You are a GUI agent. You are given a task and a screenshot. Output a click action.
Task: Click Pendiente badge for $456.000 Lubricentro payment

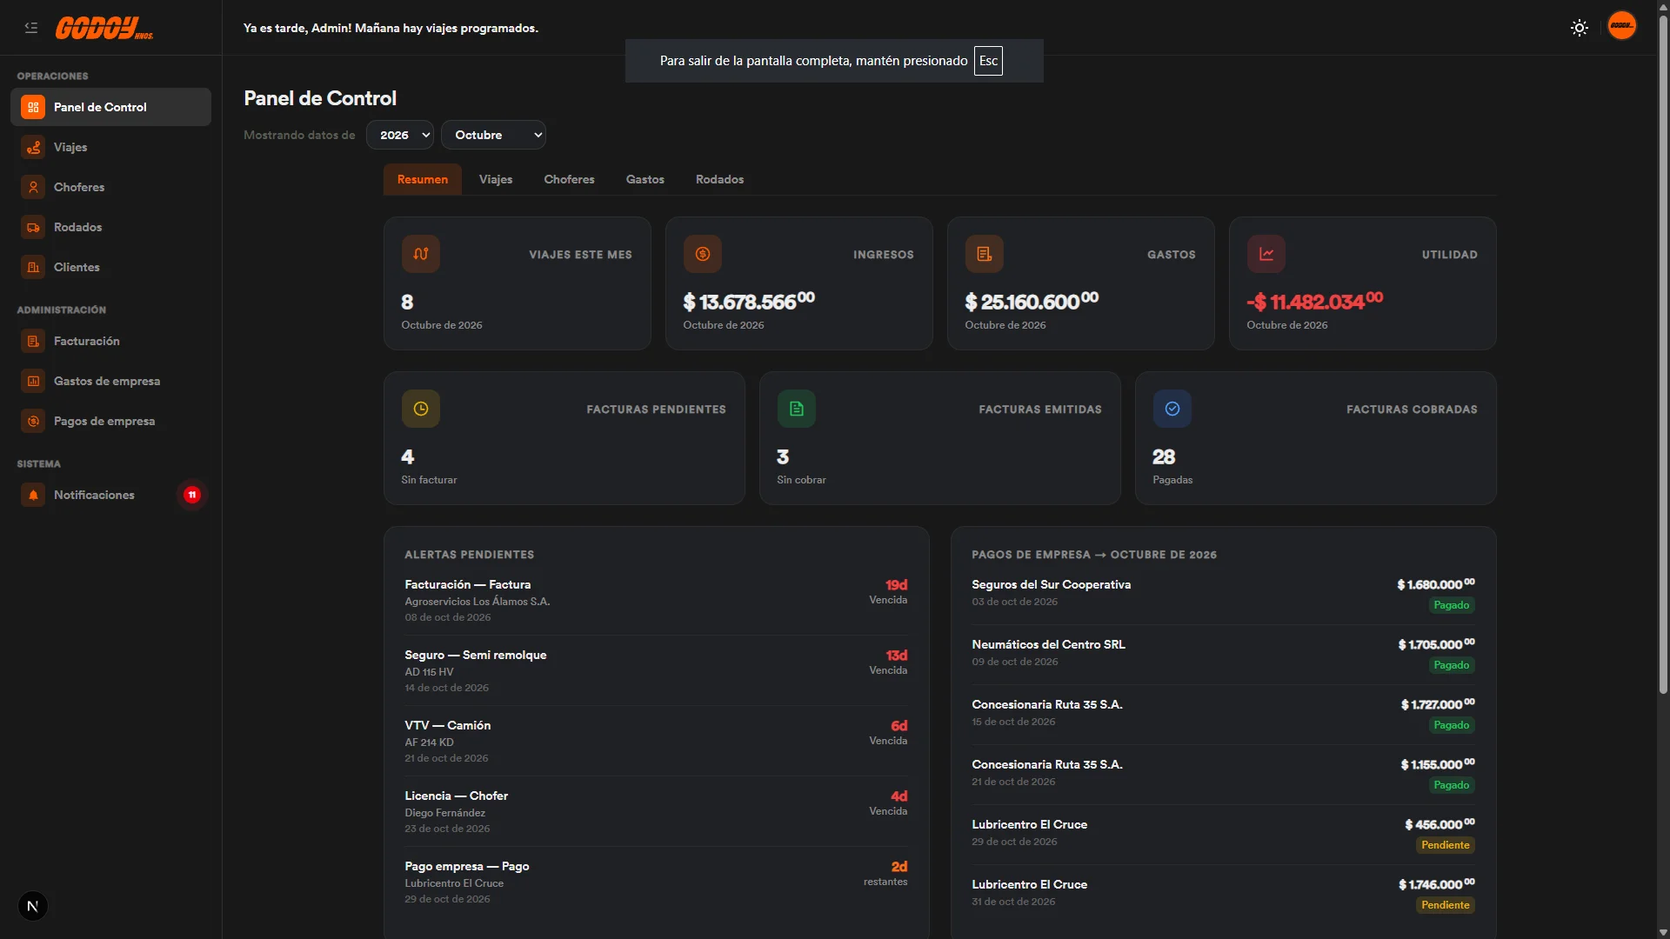click(x=1446, y=845)
